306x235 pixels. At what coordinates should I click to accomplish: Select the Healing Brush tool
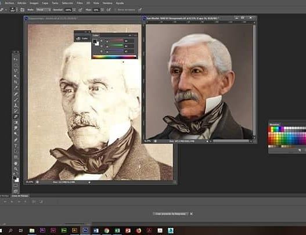16,94
